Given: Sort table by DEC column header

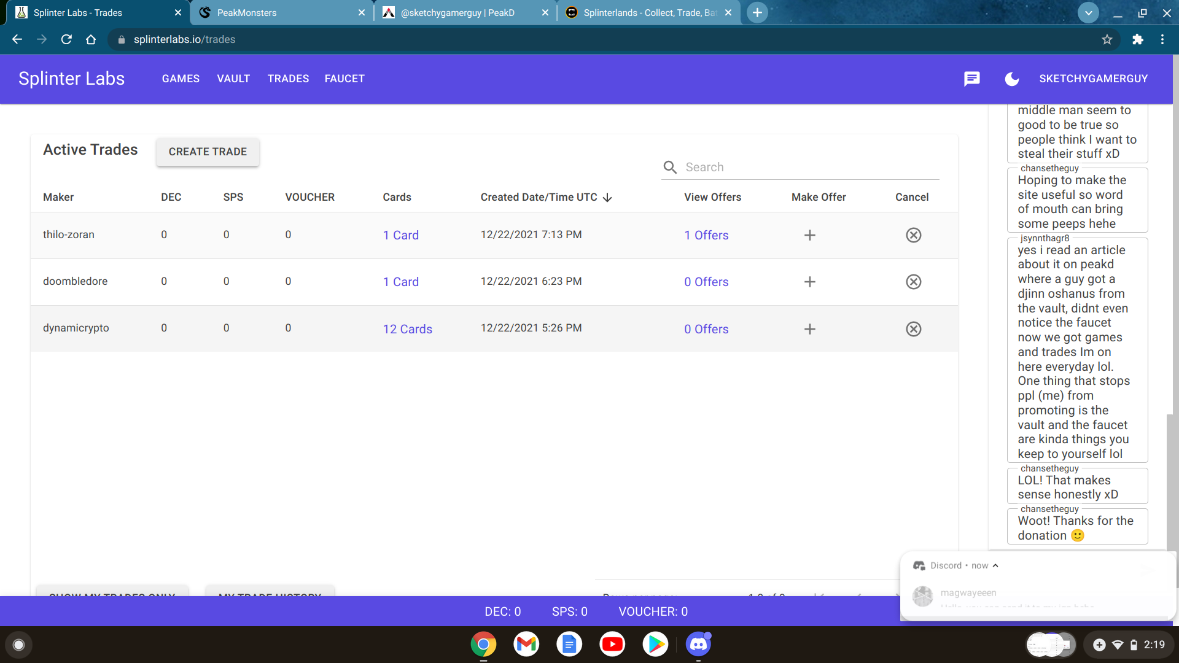Looking at the screenshot, I should point(171,197).
